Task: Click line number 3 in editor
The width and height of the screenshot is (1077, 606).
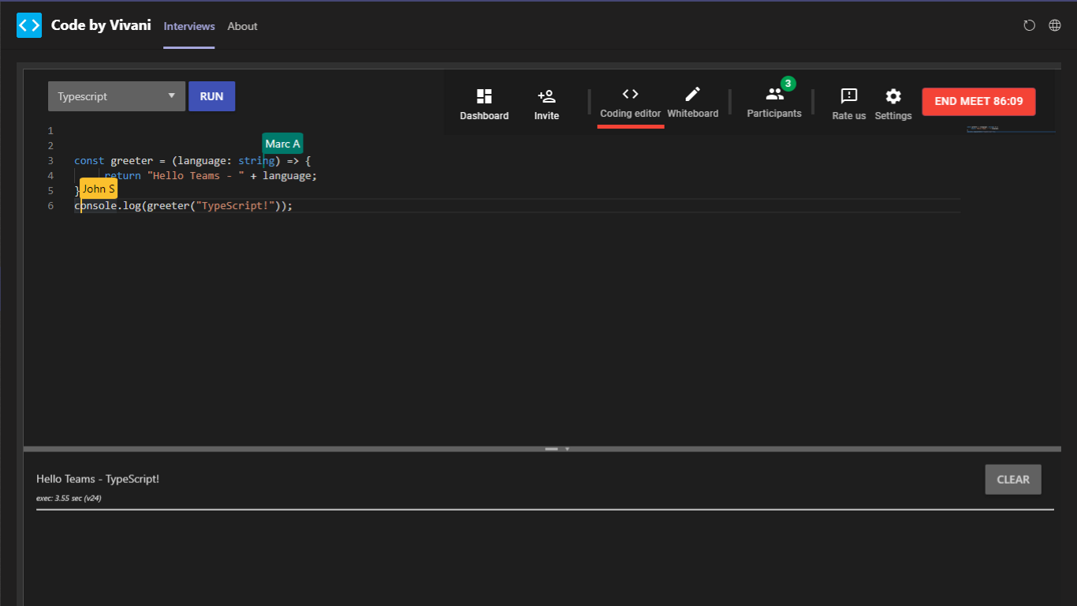Action: [50, 161]
